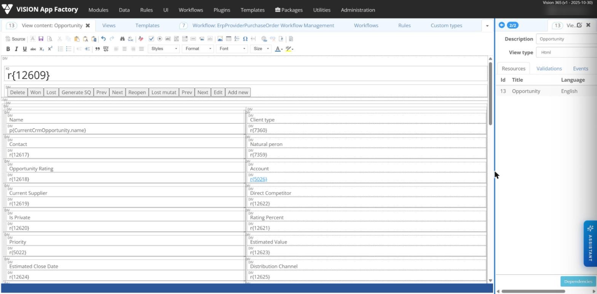The image size is (597, 294).
Task: Open the special character Omega icon
Action: pos(245,39)
